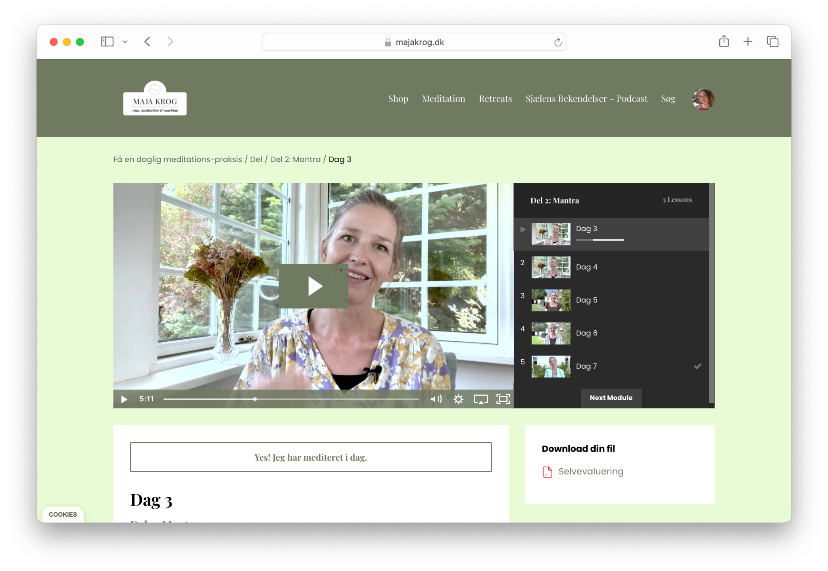Viewport: 828px width, 571px height.
Task: Open the Meditation menu item
Action: click(x=443, y=99)
